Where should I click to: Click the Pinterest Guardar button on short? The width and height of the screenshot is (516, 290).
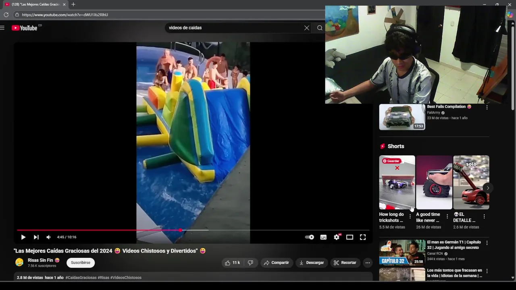pos(391,161)
